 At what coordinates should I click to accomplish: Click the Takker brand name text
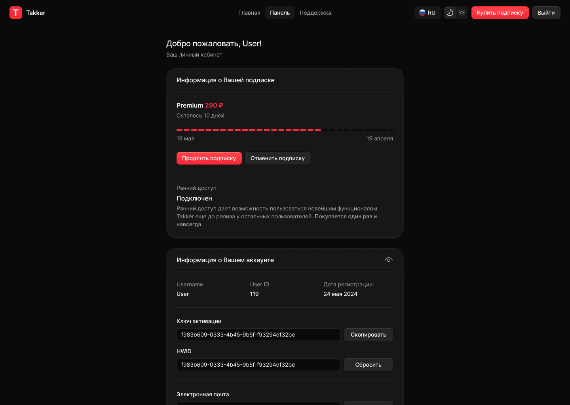(x=36, y=13)
